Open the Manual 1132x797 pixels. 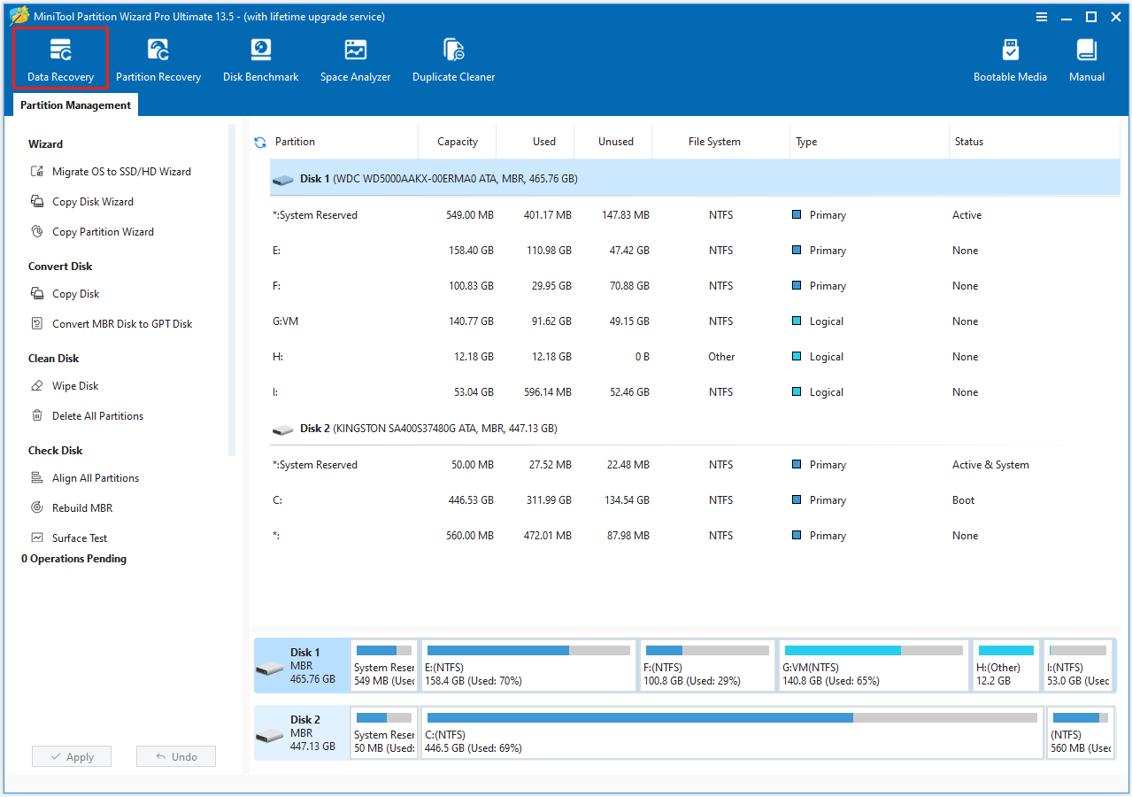click(x=1086, y=58)
